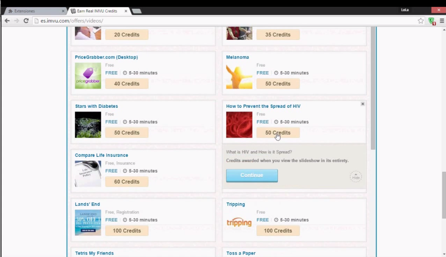This screenshot has height=257, width=446.
Task: Click the page icon in address bar
Action: 37,21
